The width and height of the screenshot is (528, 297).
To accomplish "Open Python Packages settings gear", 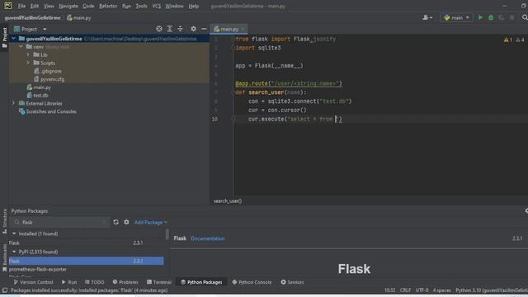I will 126,222.
